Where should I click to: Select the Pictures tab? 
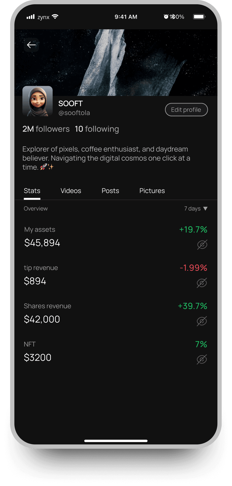152,191
